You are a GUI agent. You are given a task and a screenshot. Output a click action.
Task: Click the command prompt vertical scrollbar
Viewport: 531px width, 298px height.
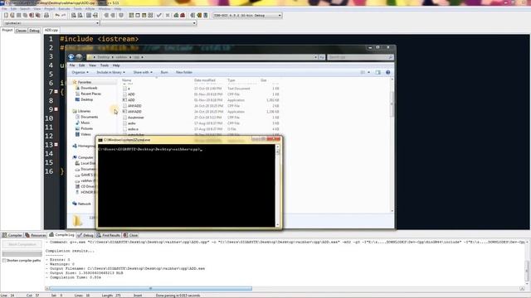(278, 185)
